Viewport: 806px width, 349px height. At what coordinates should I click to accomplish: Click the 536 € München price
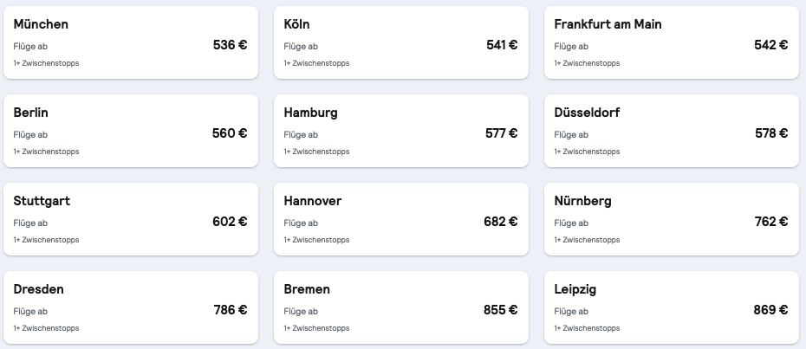tap(230, 45)
